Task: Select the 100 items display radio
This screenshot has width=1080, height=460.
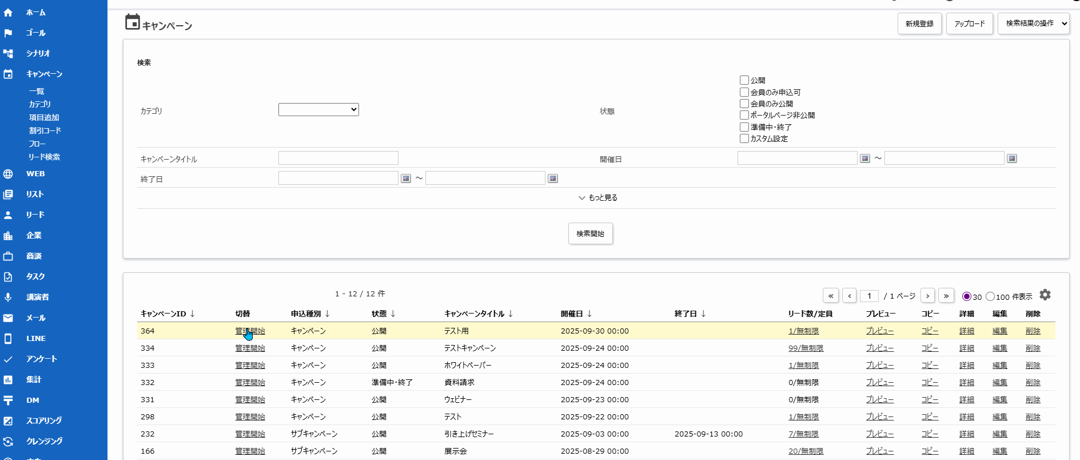Action: coord(990,296)
